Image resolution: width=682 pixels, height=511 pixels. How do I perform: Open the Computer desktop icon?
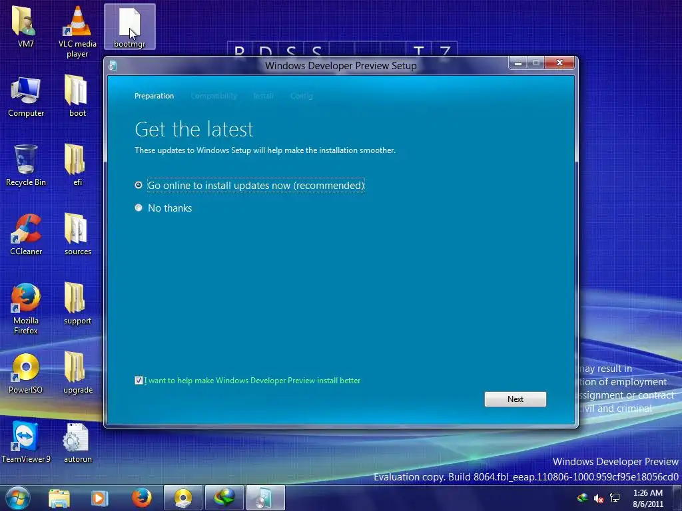26,96
